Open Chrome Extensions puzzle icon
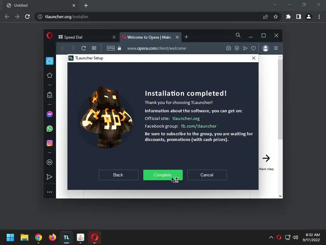Viewport: 326px width, 245px height. (x=288, y=17)
